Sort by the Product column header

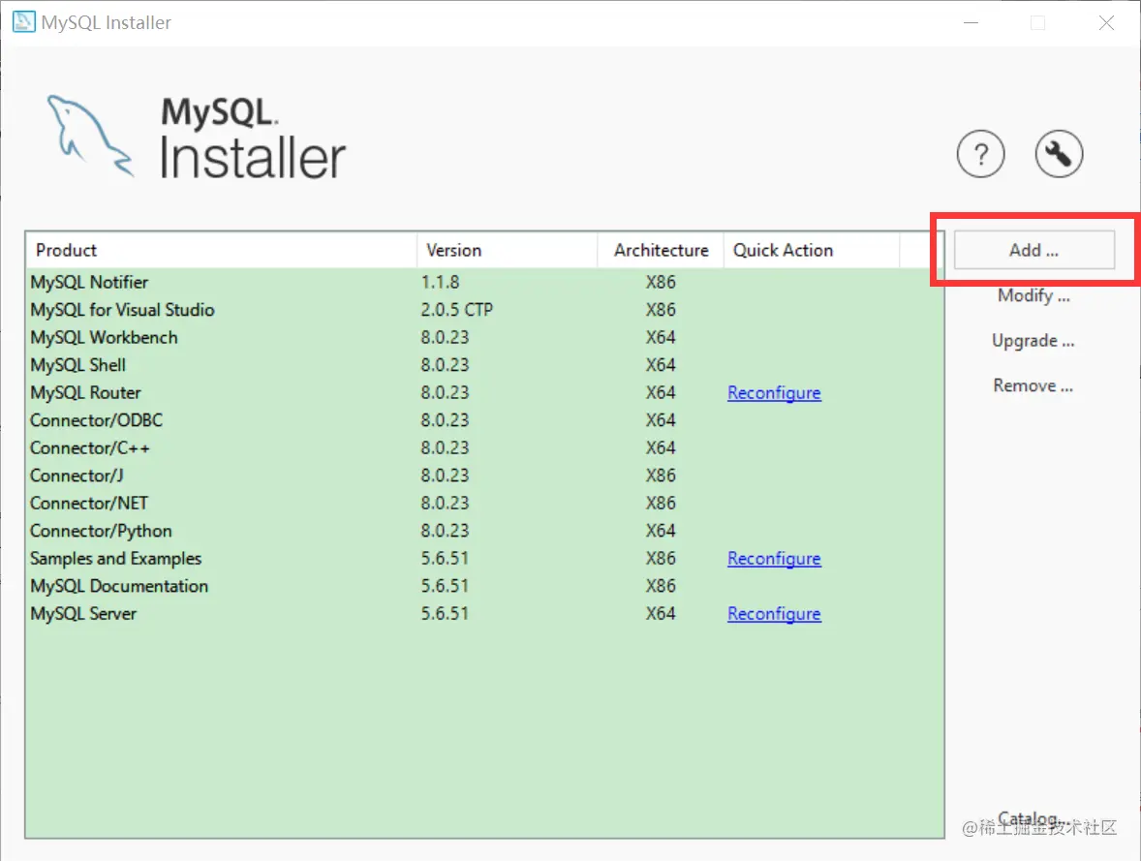[x=221, y=251]
